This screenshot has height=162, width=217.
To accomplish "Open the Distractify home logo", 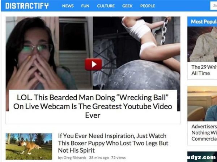I will click(x=27, y=6).
